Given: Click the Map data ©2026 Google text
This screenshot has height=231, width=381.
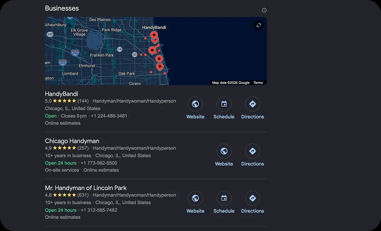Looking at the screenshot, I should [x=231, y=83].
